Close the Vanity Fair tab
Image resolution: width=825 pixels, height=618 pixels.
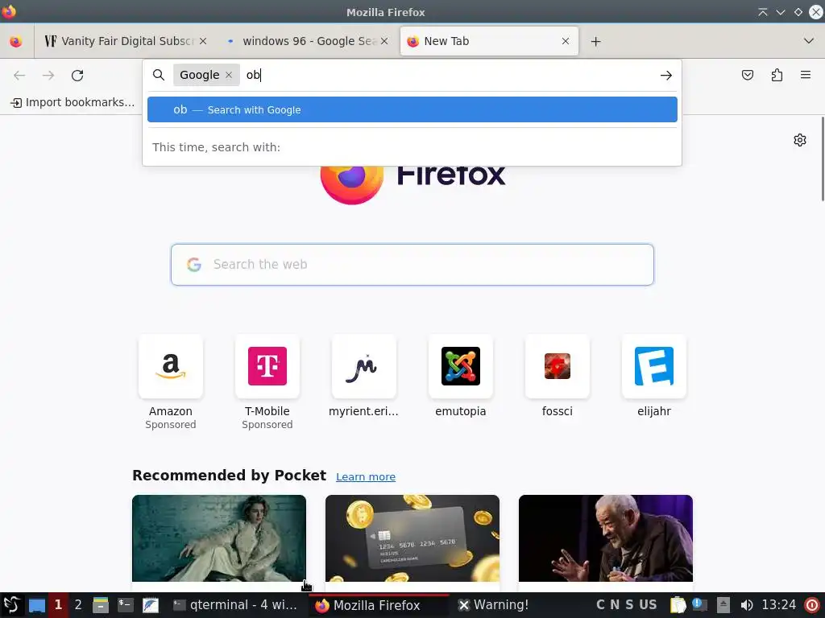click(x=203, y=41)
